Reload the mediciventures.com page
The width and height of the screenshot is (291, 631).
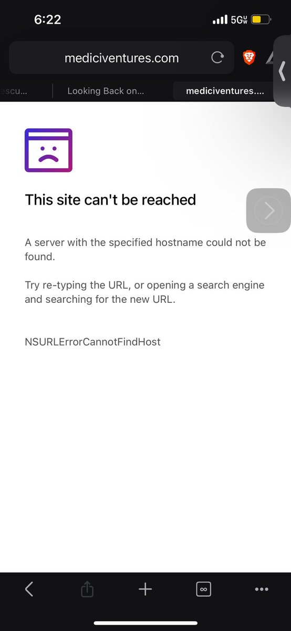tap(217, 58)
